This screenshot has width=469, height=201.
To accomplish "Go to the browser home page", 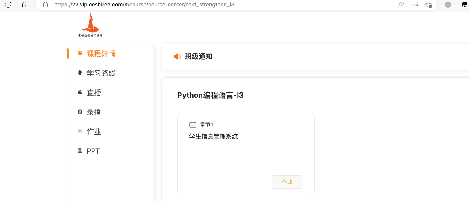I will [x=25, y=5].
